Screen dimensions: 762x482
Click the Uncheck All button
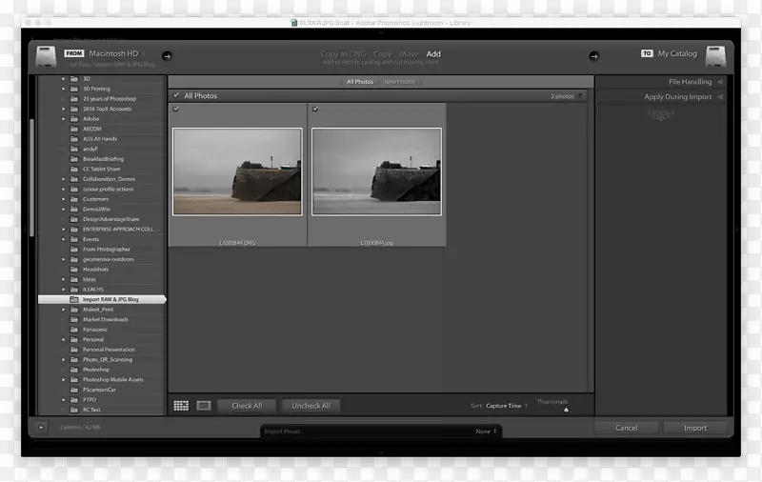pyautogui.click(x=311, y=406)
